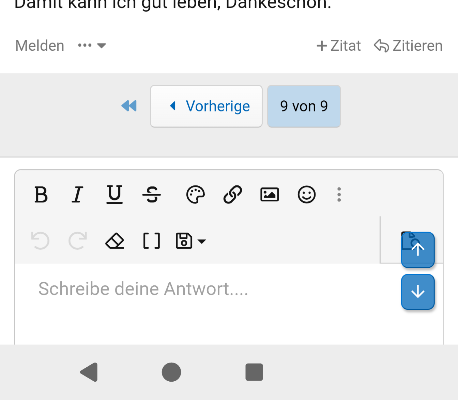Expand post options next to Melden
The image size is (458, 400).
92,46
